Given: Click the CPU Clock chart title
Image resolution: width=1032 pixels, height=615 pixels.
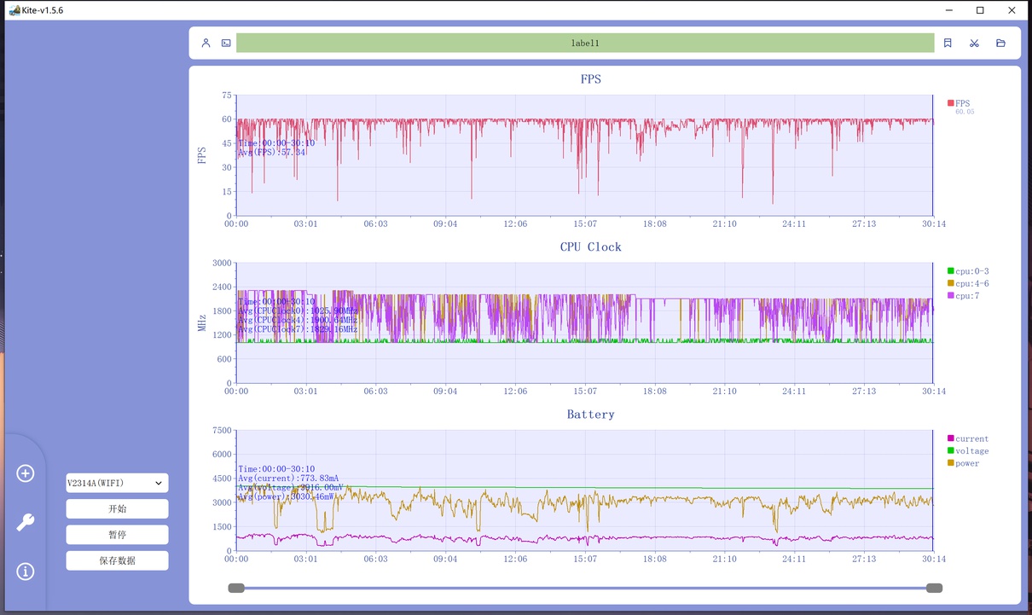Looking at the screenshot, I should click(x=590, y=247).
